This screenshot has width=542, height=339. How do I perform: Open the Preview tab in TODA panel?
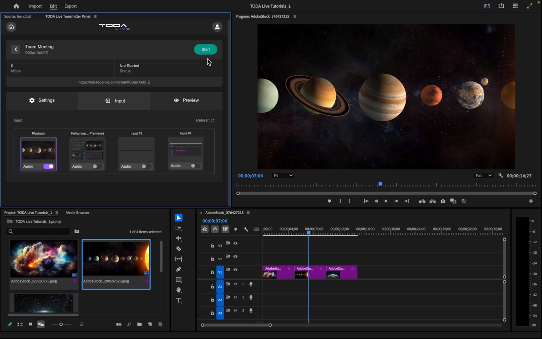[186, 100]
